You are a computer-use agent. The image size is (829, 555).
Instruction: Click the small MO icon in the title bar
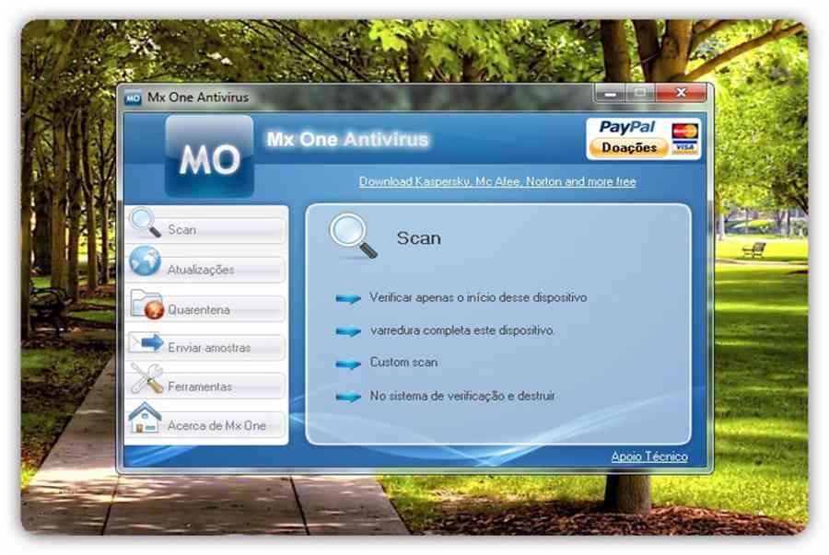pyautogui.click(x=133, y=98)
